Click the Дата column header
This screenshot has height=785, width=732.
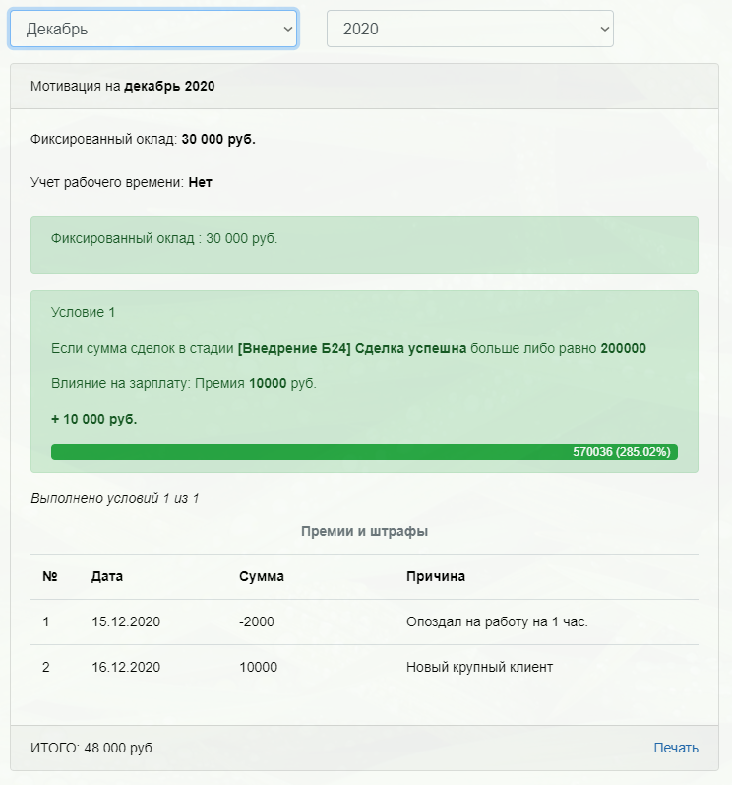(x=107, y=576)
